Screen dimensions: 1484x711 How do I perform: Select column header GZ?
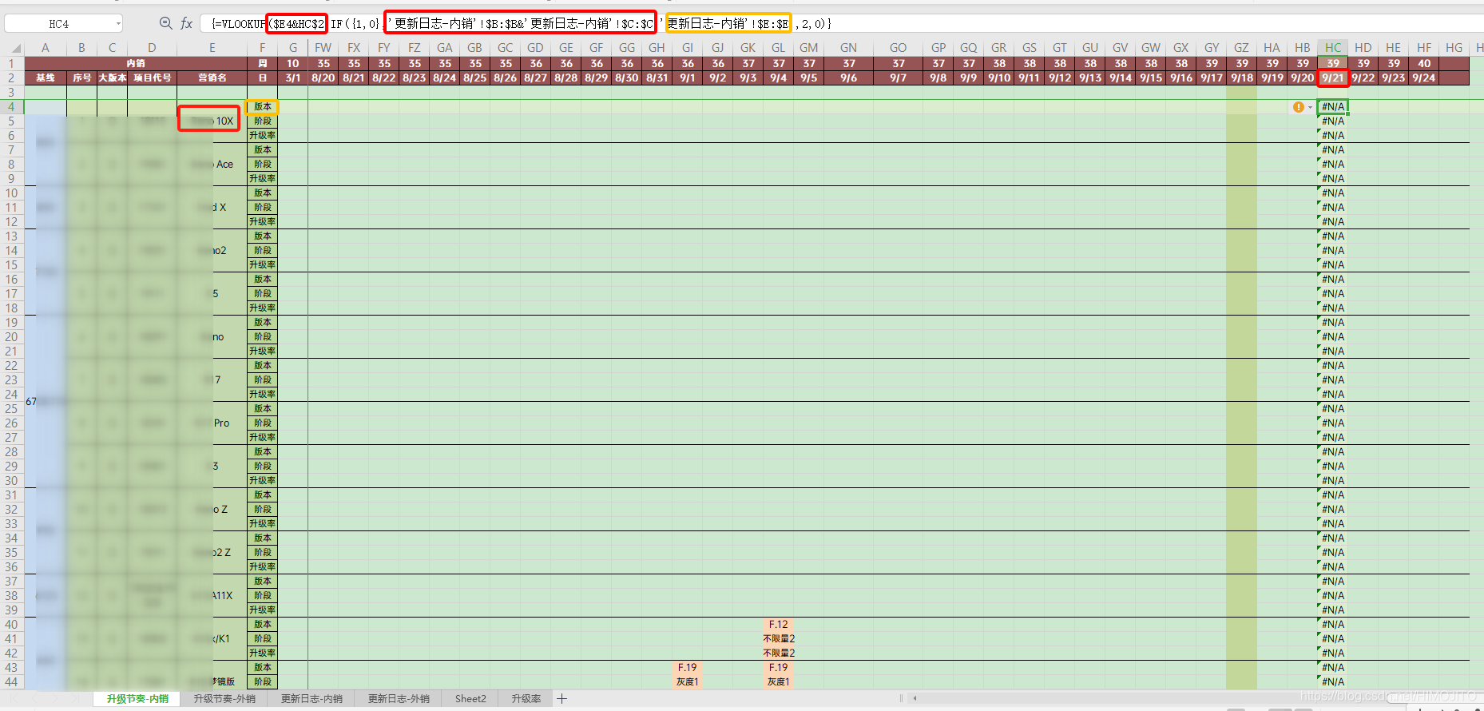[1242, 48]
